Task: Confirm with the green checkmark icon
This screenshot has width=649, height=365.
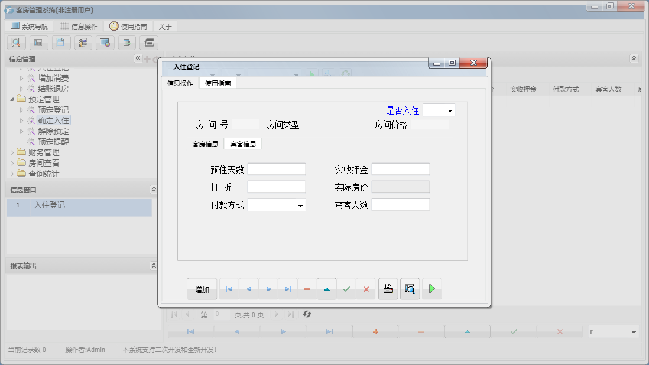Action: point(347,289)
